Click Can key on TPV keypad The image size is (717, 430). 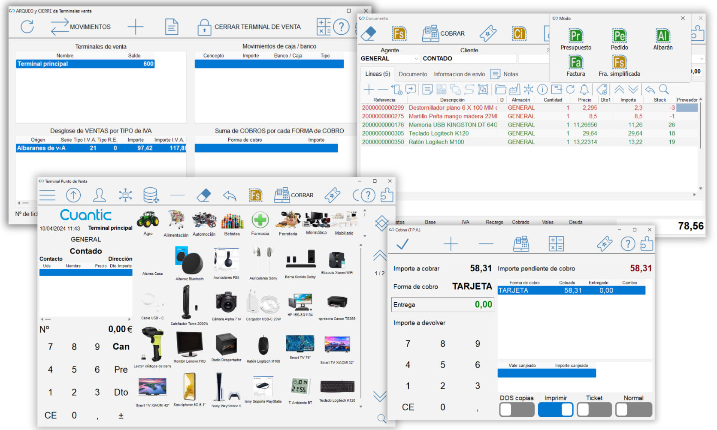(x=121, y=346)
